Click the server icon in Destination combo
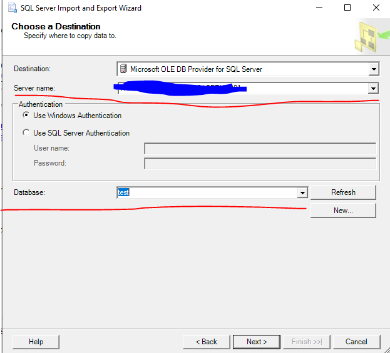 [x=123, y=69]
